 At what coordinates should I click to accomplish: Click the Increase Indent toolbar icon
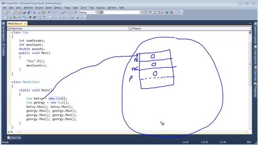click(x=35, y=17)
